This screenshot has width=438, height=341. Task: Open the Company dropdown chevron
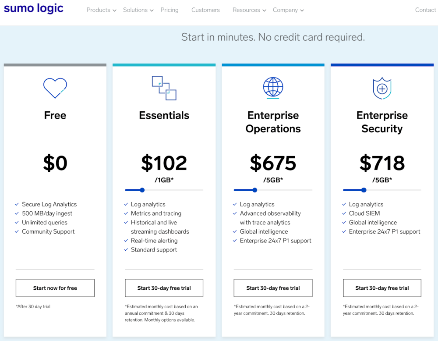pos(302,11)
